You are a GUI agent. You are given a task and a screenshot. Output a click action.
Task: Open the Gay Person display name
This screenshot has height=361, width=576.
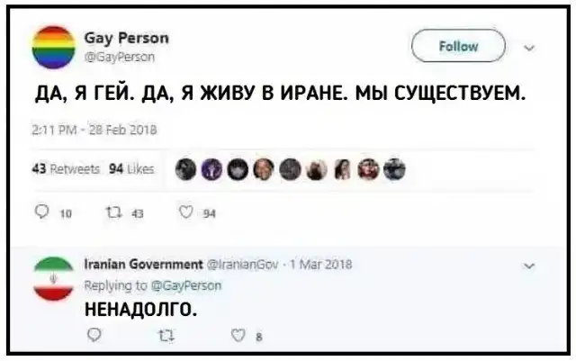coord(126,38)
